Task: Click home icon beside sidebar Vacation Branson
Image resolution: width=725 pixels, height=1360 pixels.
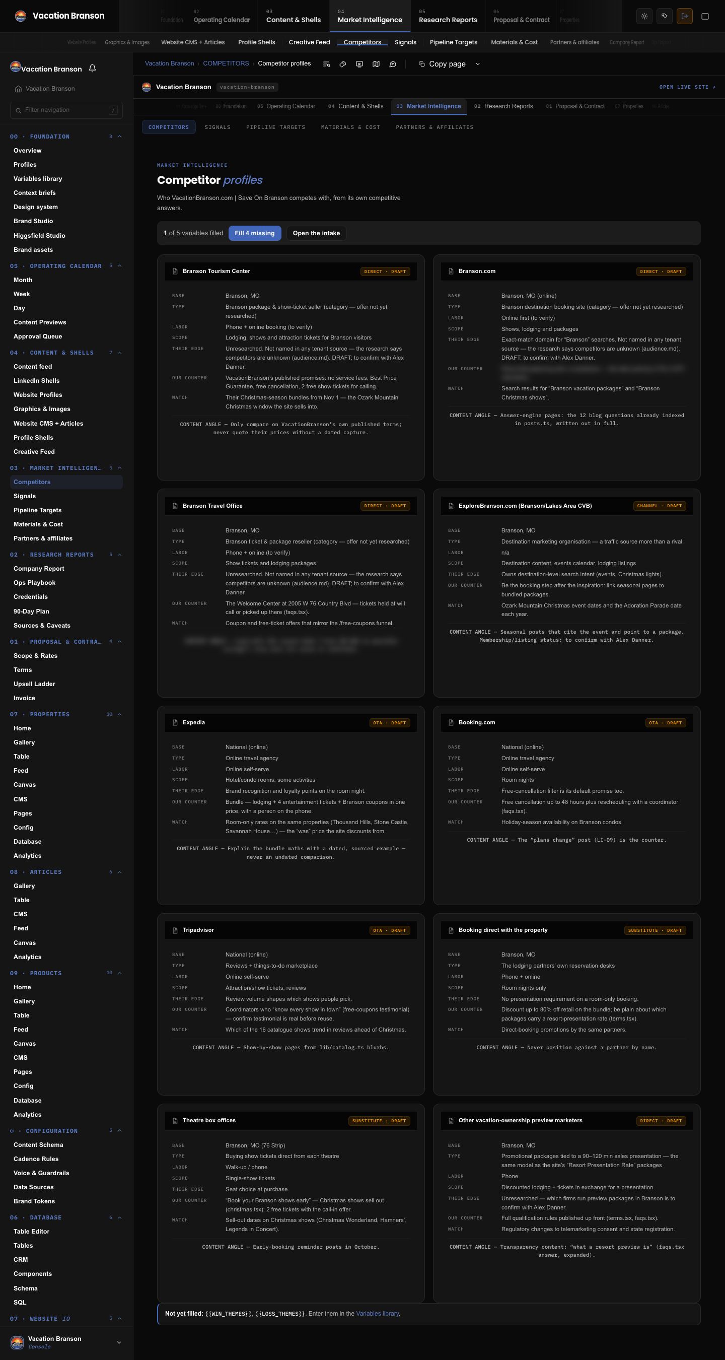Action: click(19, 89)
